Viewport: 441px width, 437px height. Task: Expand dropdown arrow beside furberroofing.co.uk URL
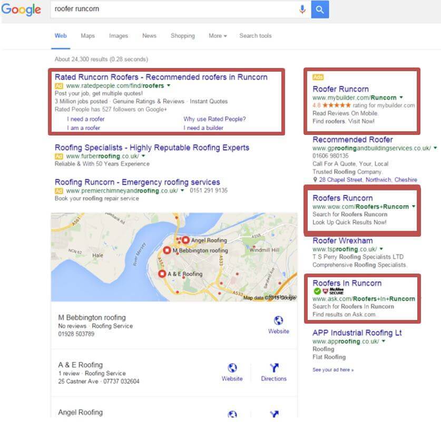pyautogui.click(x=143, y=156)
